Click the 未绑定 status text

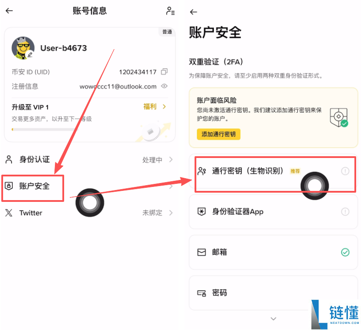coord(152,213)
